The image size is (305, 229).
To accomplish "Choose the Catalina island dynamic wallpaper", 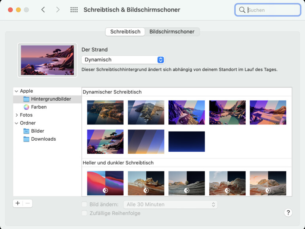I will click(146, 113).
